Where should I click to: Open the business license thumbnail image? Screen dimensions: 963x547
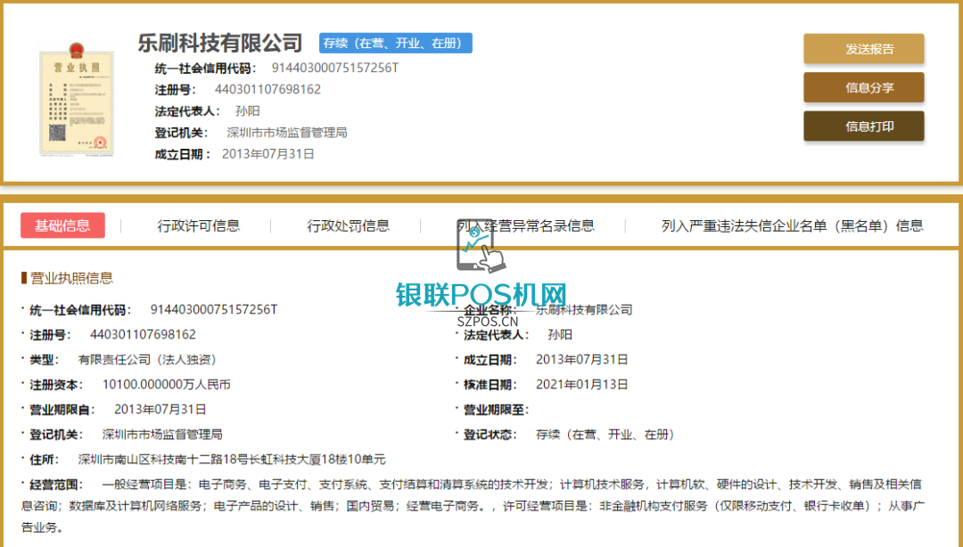(77, 98)
